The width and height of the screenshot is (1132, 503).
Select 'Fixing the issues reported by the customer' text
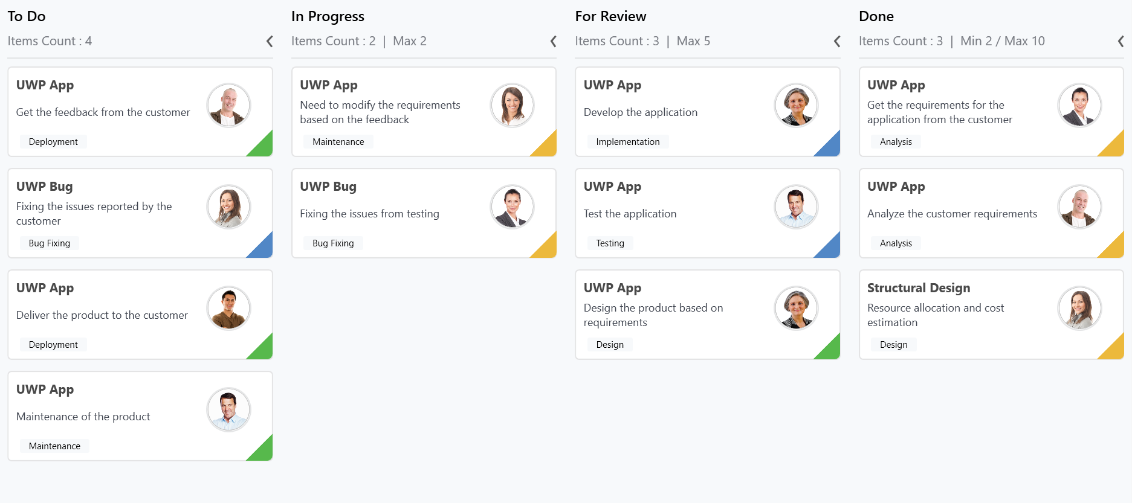coord(94,214)
